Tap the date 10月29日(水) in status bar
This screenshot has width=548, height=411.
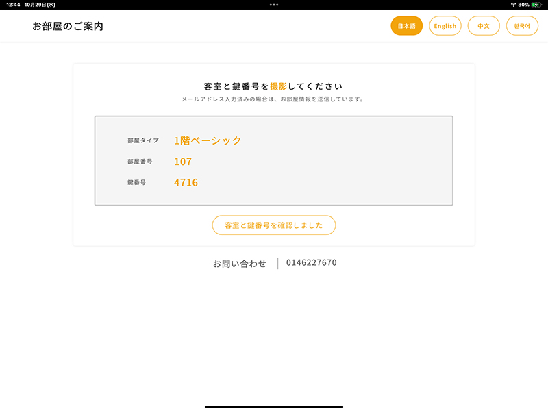(40, 6)
